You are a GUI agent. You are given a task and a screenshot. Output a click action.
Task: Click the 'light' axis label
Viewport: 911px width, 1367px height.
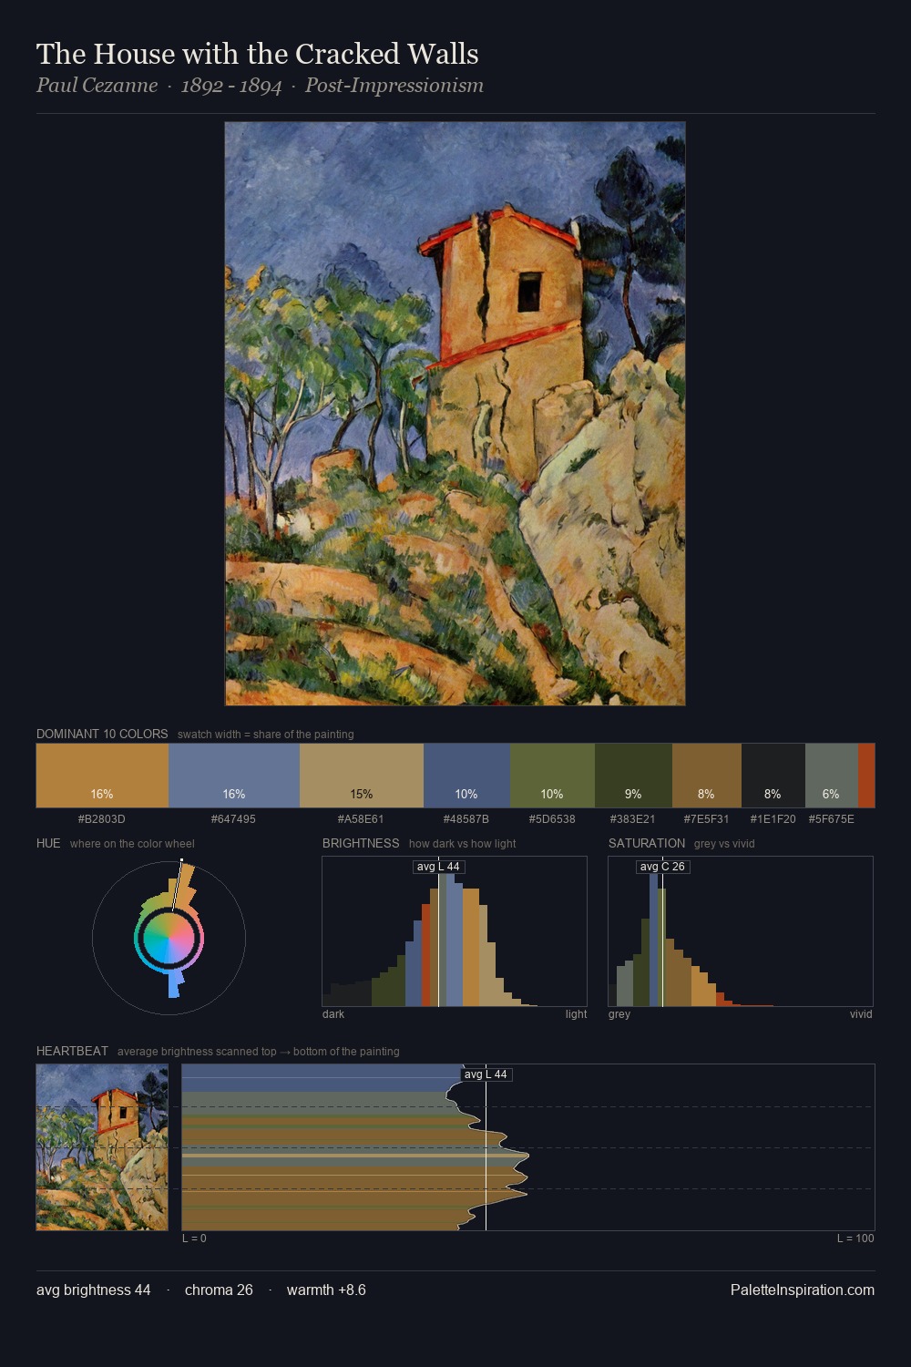pos(577,1014)
